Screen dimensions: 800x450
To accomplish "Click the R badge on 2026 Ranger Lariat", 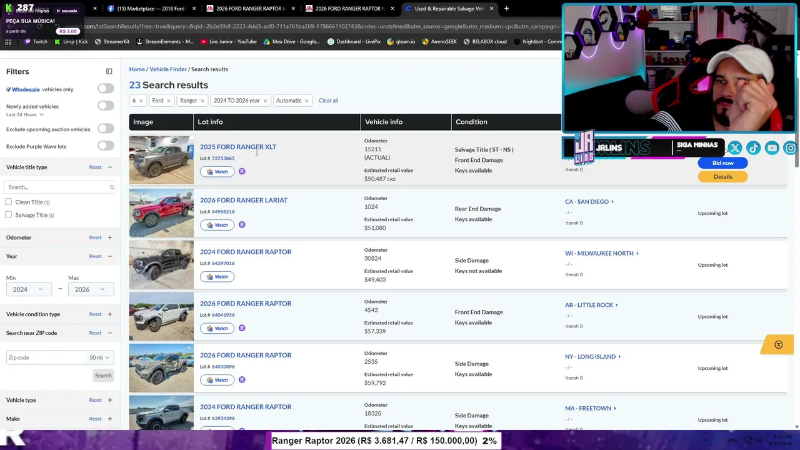I will coord(242,225).
